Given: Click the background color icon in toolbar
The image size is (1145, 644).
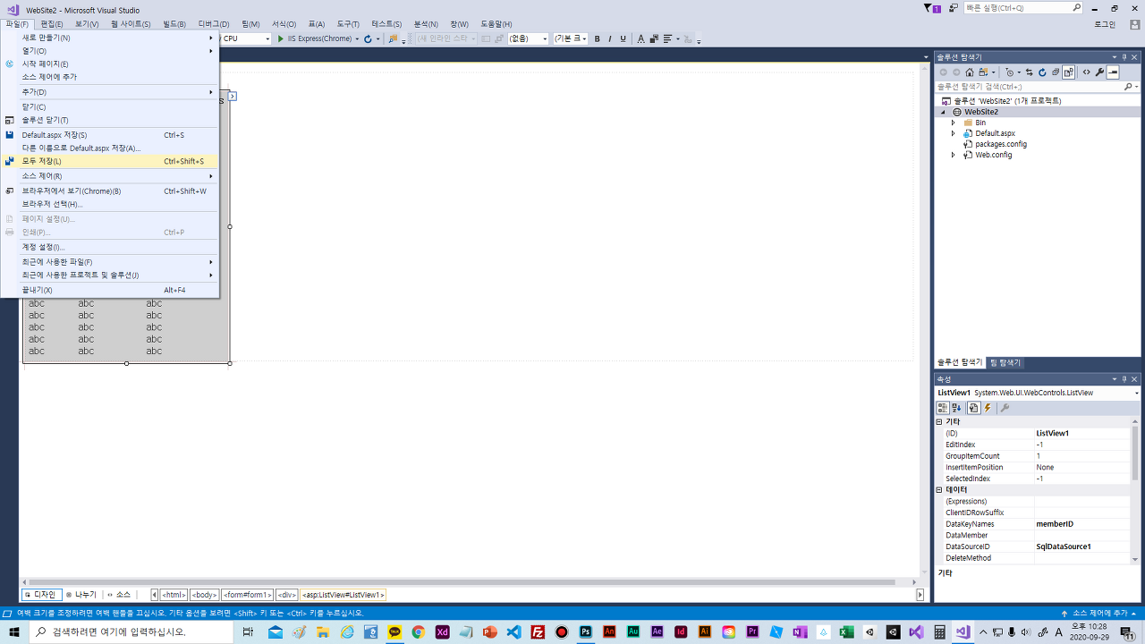Looking at the screenshot, I should (654, 38).
